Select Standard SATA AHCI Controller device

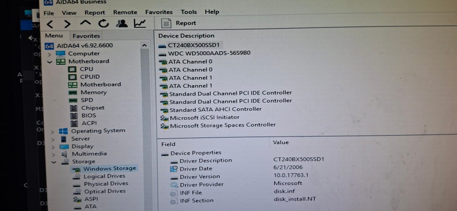(x=215, y=110)
